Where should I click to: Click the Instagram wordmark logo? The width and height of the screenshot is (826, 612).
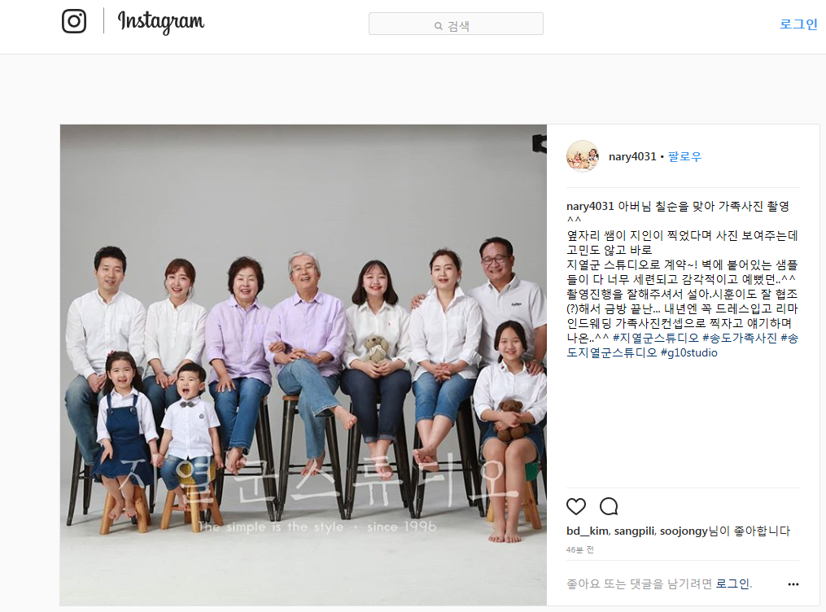click(x=160, y=22)
